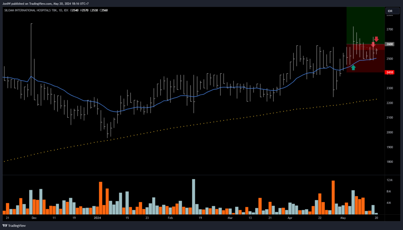403x230 pixels.
Task: Click the gray 2600 price label
Action: click(x=390, y=44)
